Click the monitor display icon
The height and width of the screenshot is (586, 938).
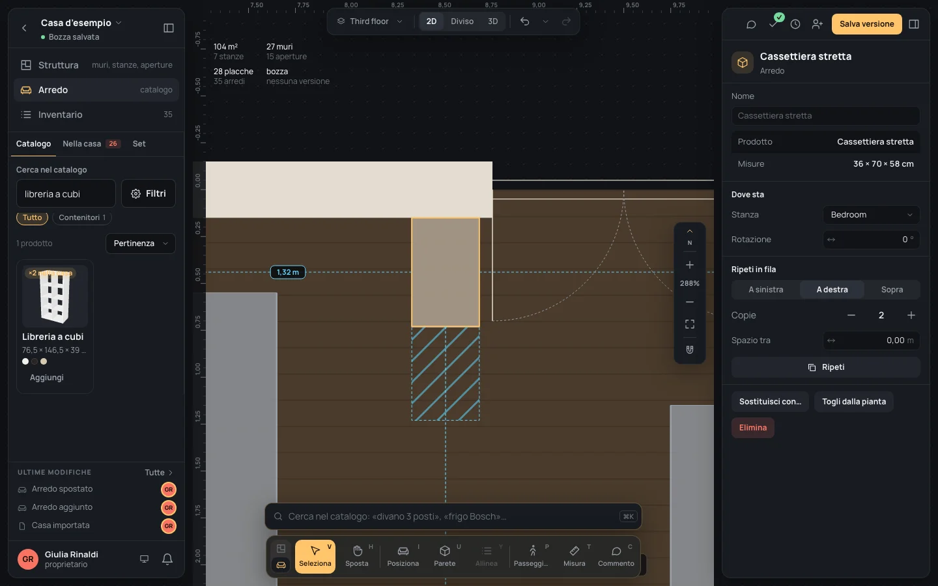click(x=145, y=559)
